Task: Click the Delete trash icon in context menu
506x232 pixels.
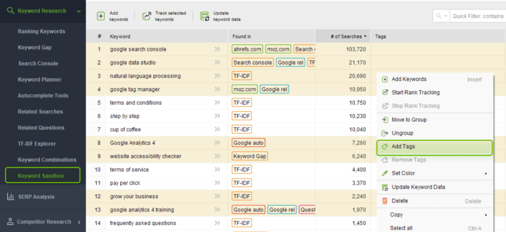Action: [x=384, y=201]
